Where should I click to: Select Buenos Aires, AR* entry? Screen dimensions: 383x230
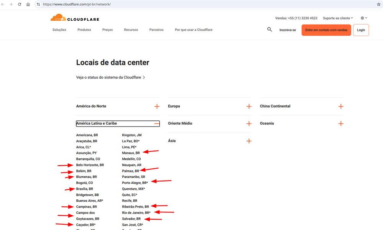[90, 200]
